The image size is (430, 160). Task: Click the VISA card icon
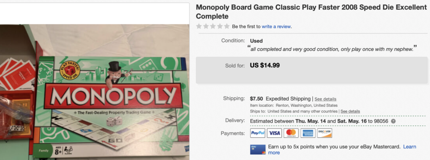[x=275, y=133]
